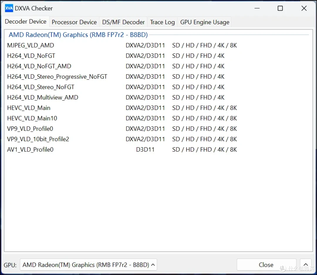Open the Processor Device tab
Viewport: 317px width, 275px height.
tap(74, 22)
